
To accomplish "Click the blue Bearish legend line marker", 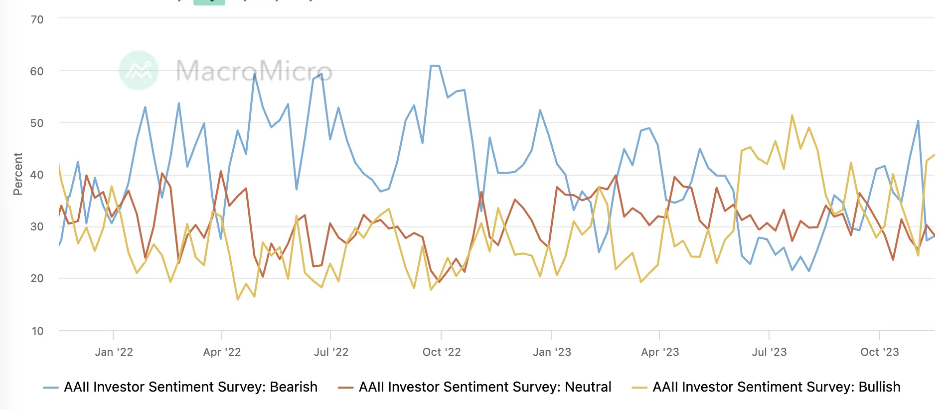I will tap(51, 388).
